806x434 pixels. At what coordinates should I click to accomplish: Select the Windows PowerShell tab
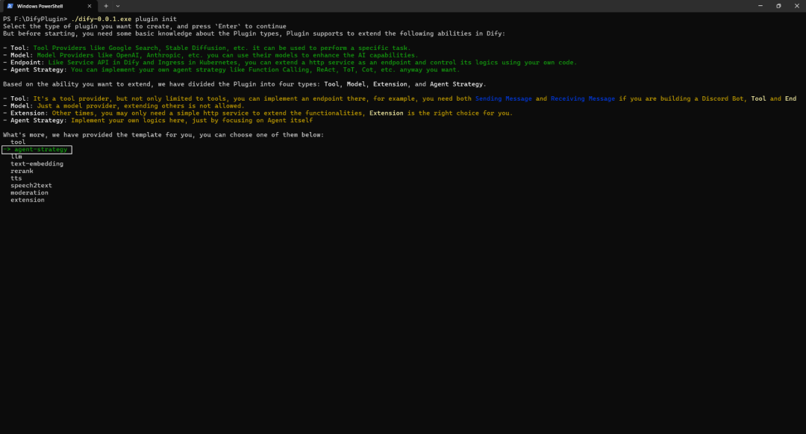(x=49, y=6)
